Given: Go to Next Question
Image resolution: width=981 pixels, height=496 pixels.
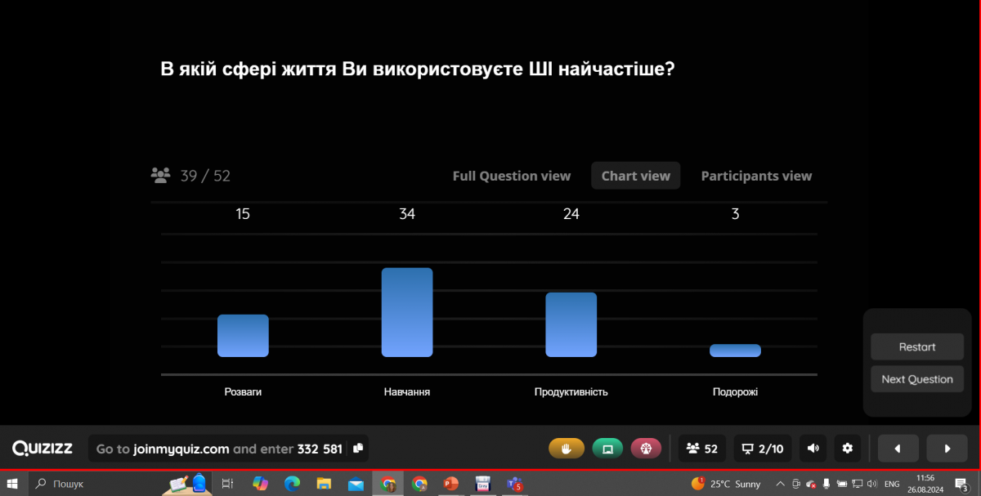Looking at the screenshot, I should 916,379.
